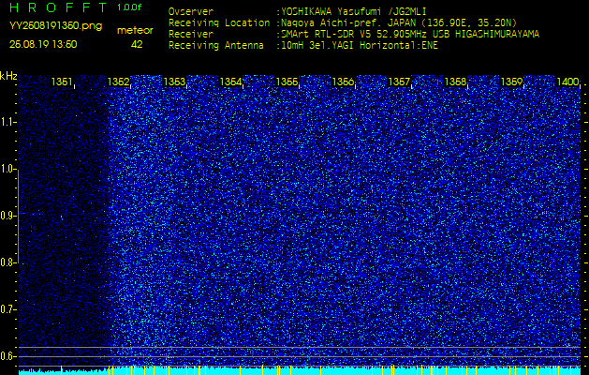Click the 1351 time marker
Image resolution: width=589 pixels, height=375 pixels.
62,82
